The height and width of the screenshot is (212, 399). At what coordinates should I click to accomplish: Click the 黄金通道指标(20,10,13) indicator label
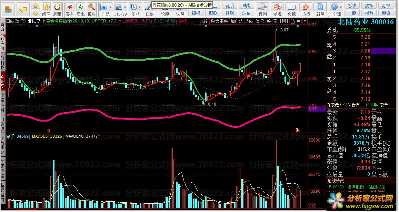coord(68,21)
